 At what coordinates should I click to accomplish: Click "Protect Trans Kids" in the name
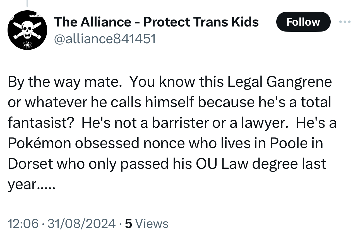click(201, 22)
